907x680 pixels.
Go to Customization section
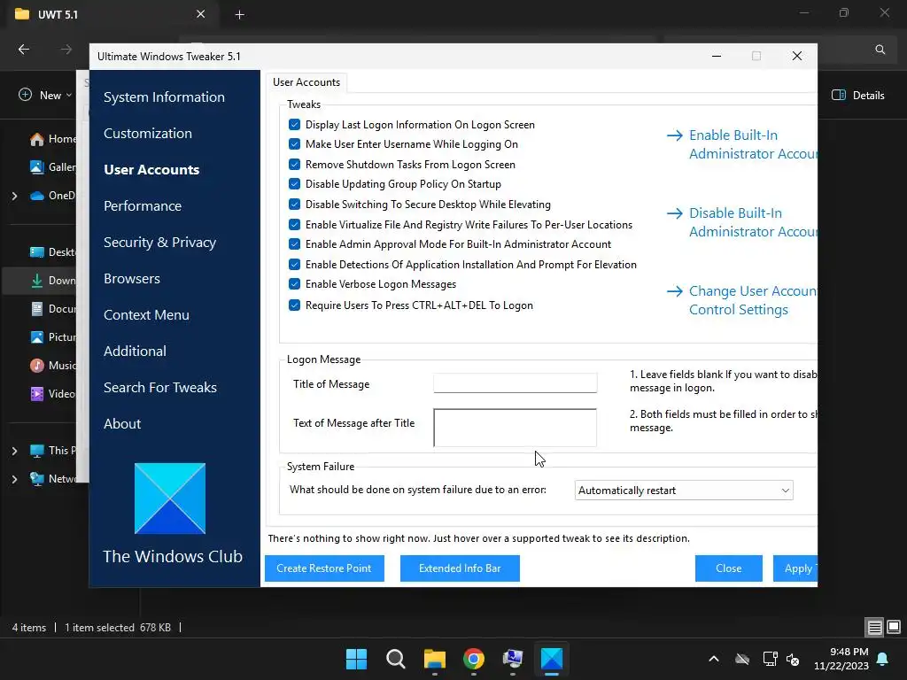pos(148,133)
